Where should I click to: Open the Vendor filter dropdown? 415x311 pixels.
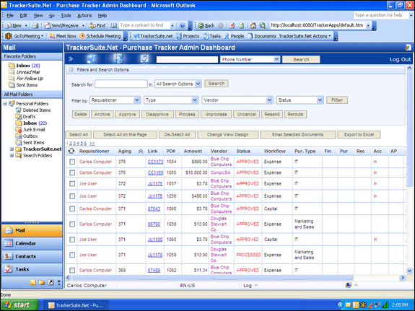(x=269, y=100)
